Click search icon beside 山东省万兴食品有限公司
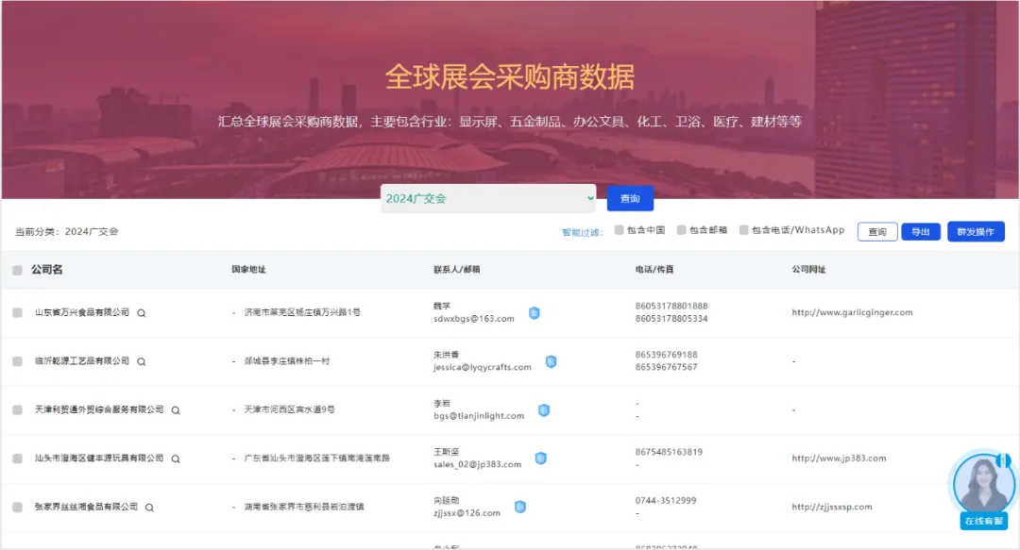Image resolution: width=1020 pixels, height=550 pixels. (x=142, y=313)
